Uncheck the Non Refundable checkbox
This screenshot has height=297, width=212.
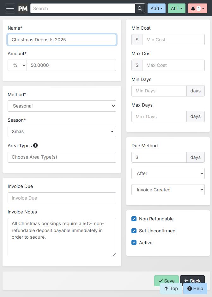(134, 219)
